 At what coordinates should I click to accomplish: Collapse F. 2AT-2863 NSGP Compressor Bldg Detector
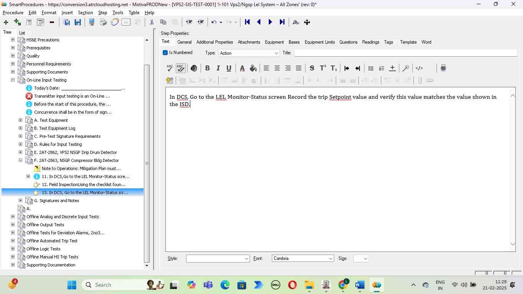point(20,160)
